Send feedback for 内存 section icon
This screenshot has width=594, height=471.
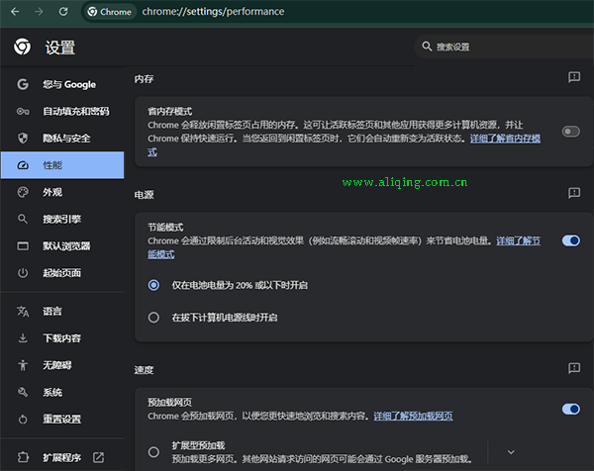(574, 77)
